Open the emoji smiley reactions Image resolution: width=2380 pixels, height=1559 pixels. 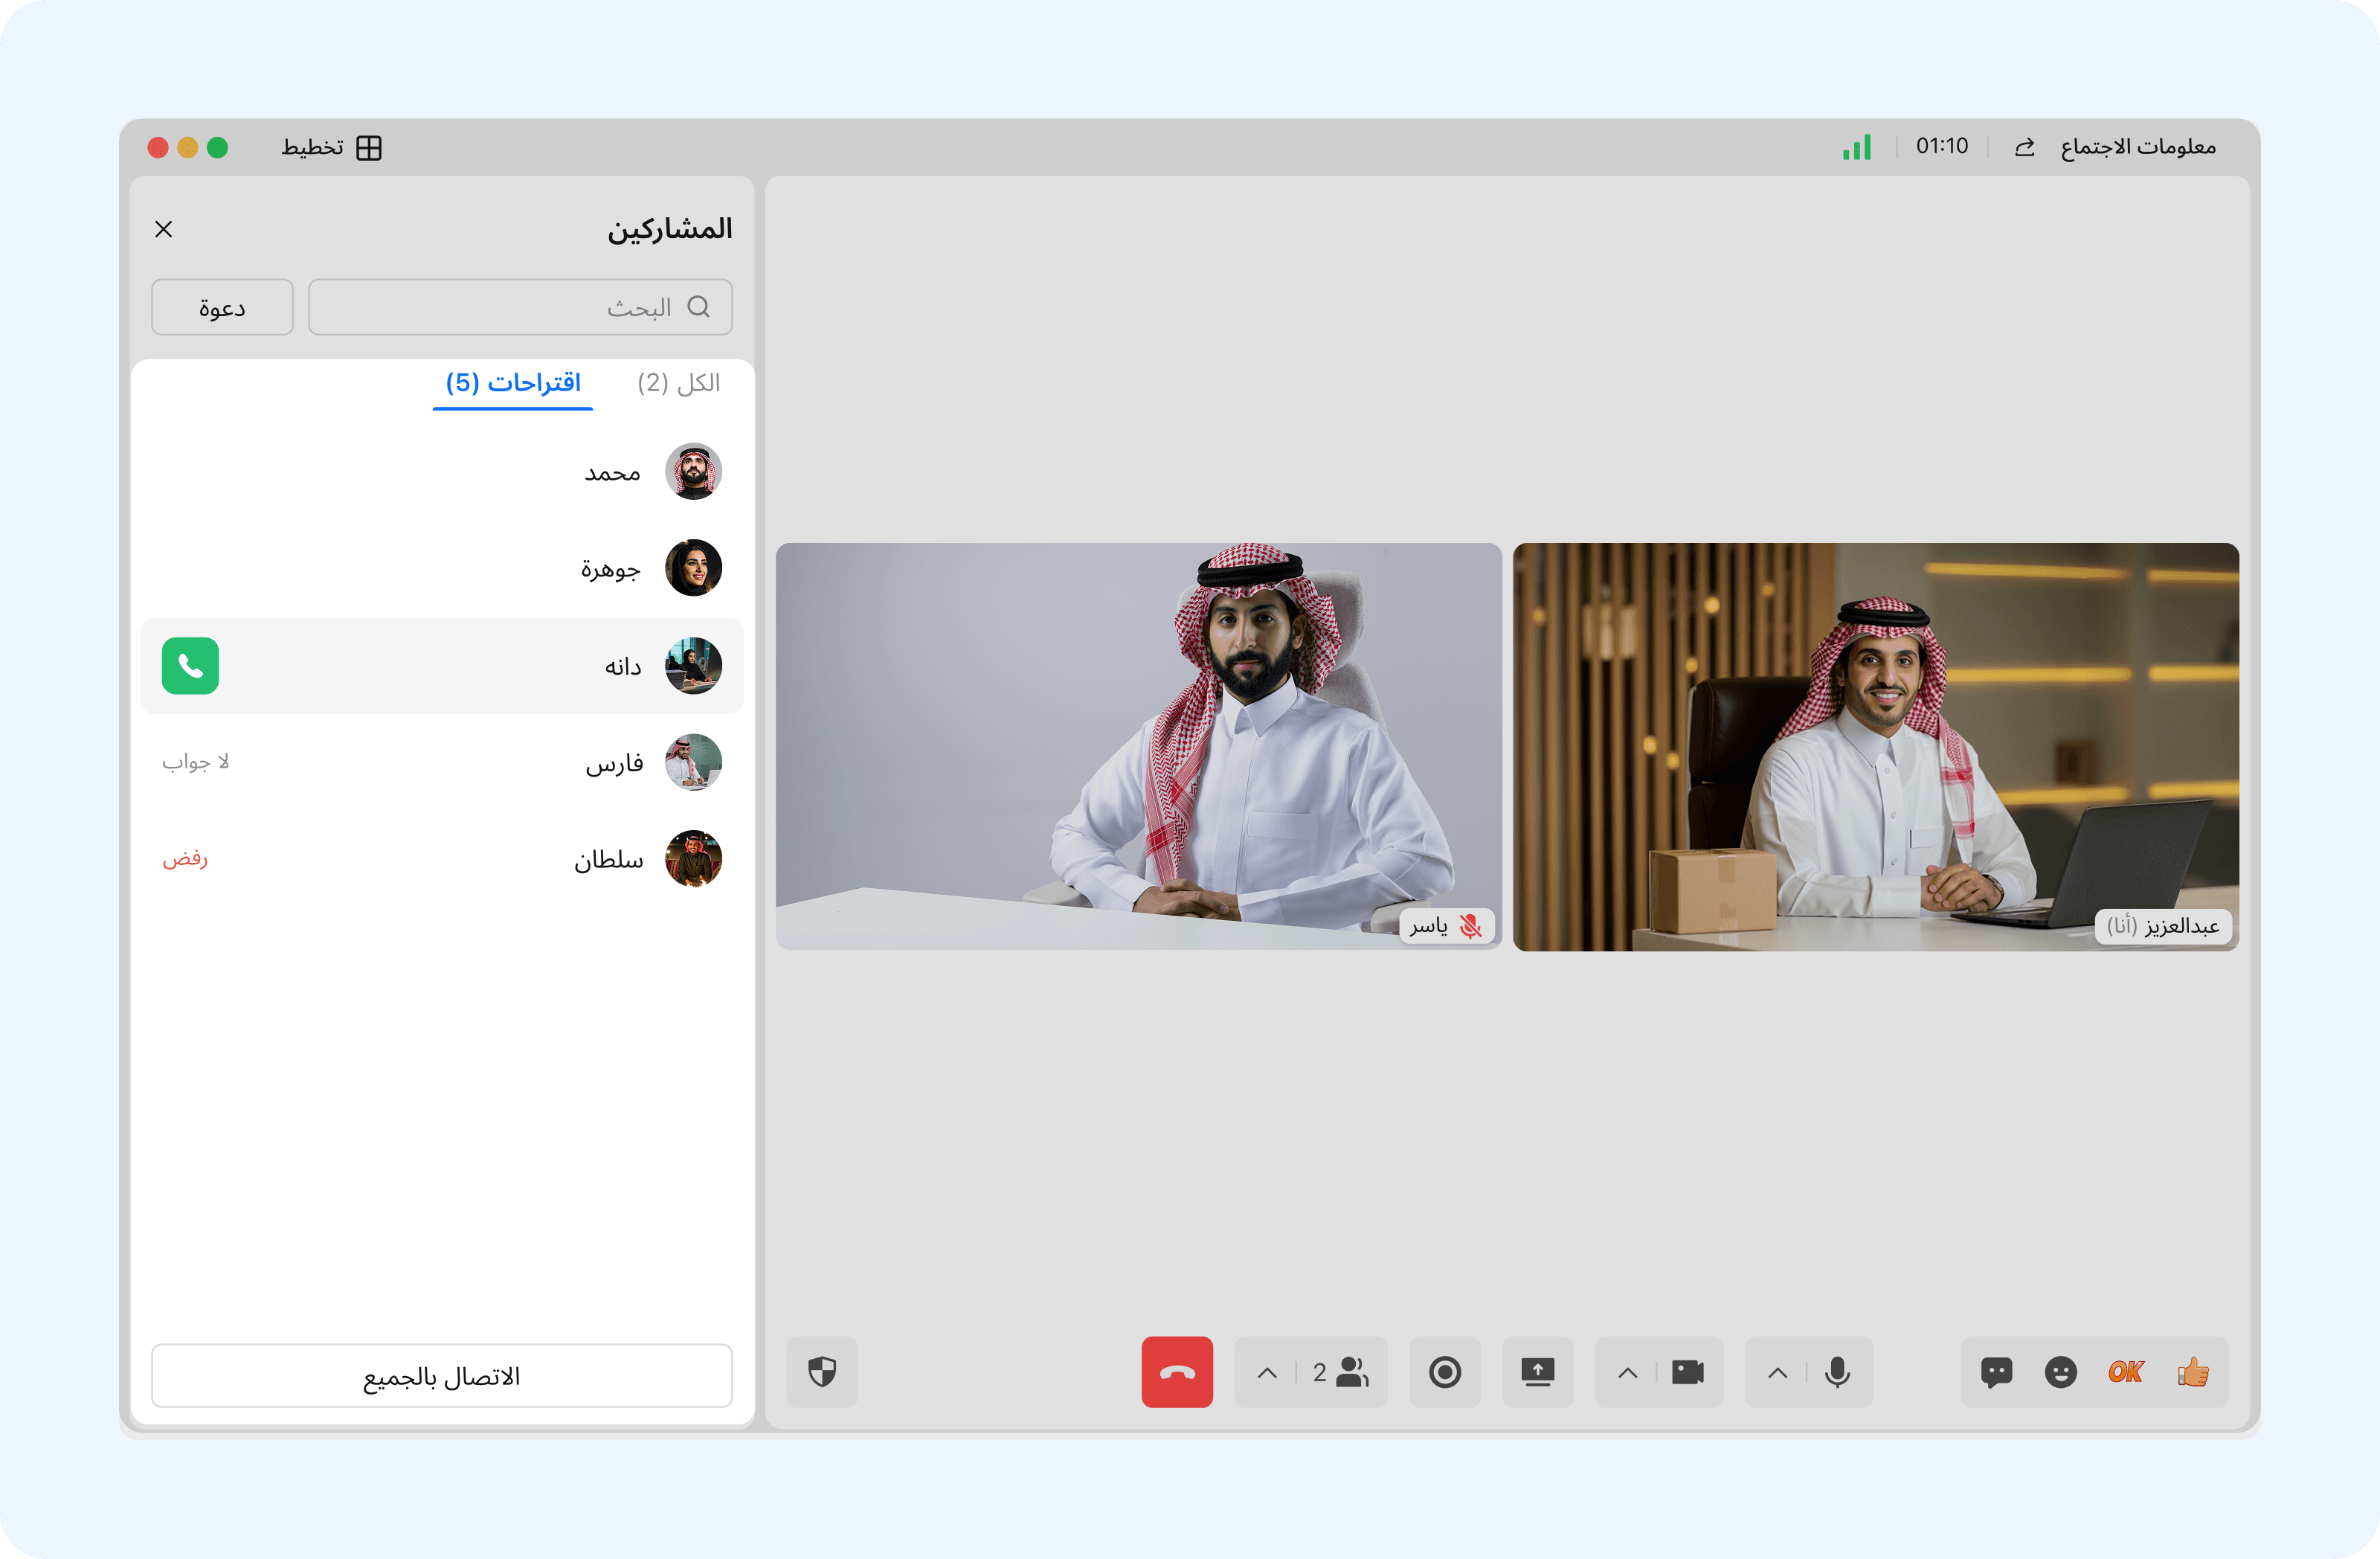point(2060,1372)
